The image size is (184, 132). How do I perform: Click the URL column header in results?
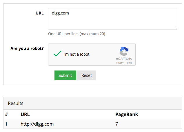coord(25,114)
